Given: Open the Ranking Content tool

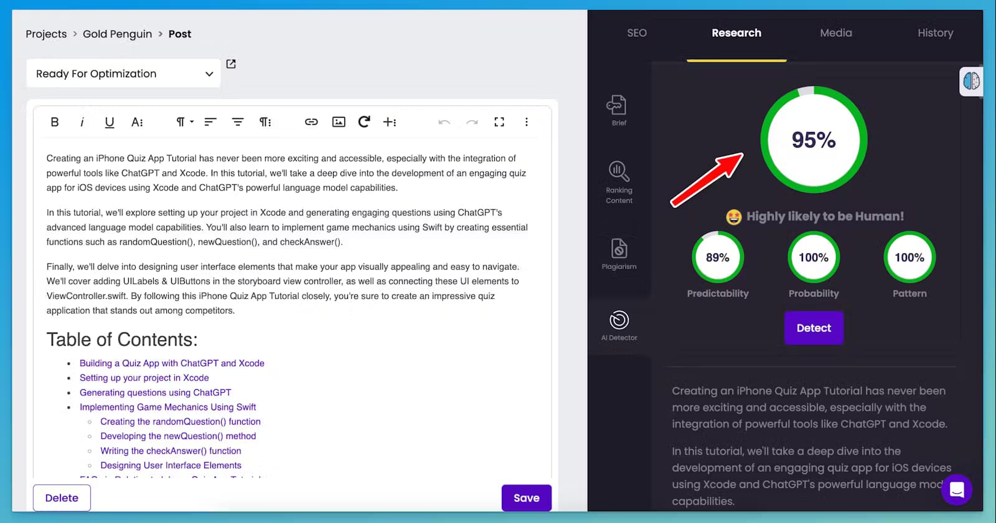Looking at the screenshot, I should [619, 182].
